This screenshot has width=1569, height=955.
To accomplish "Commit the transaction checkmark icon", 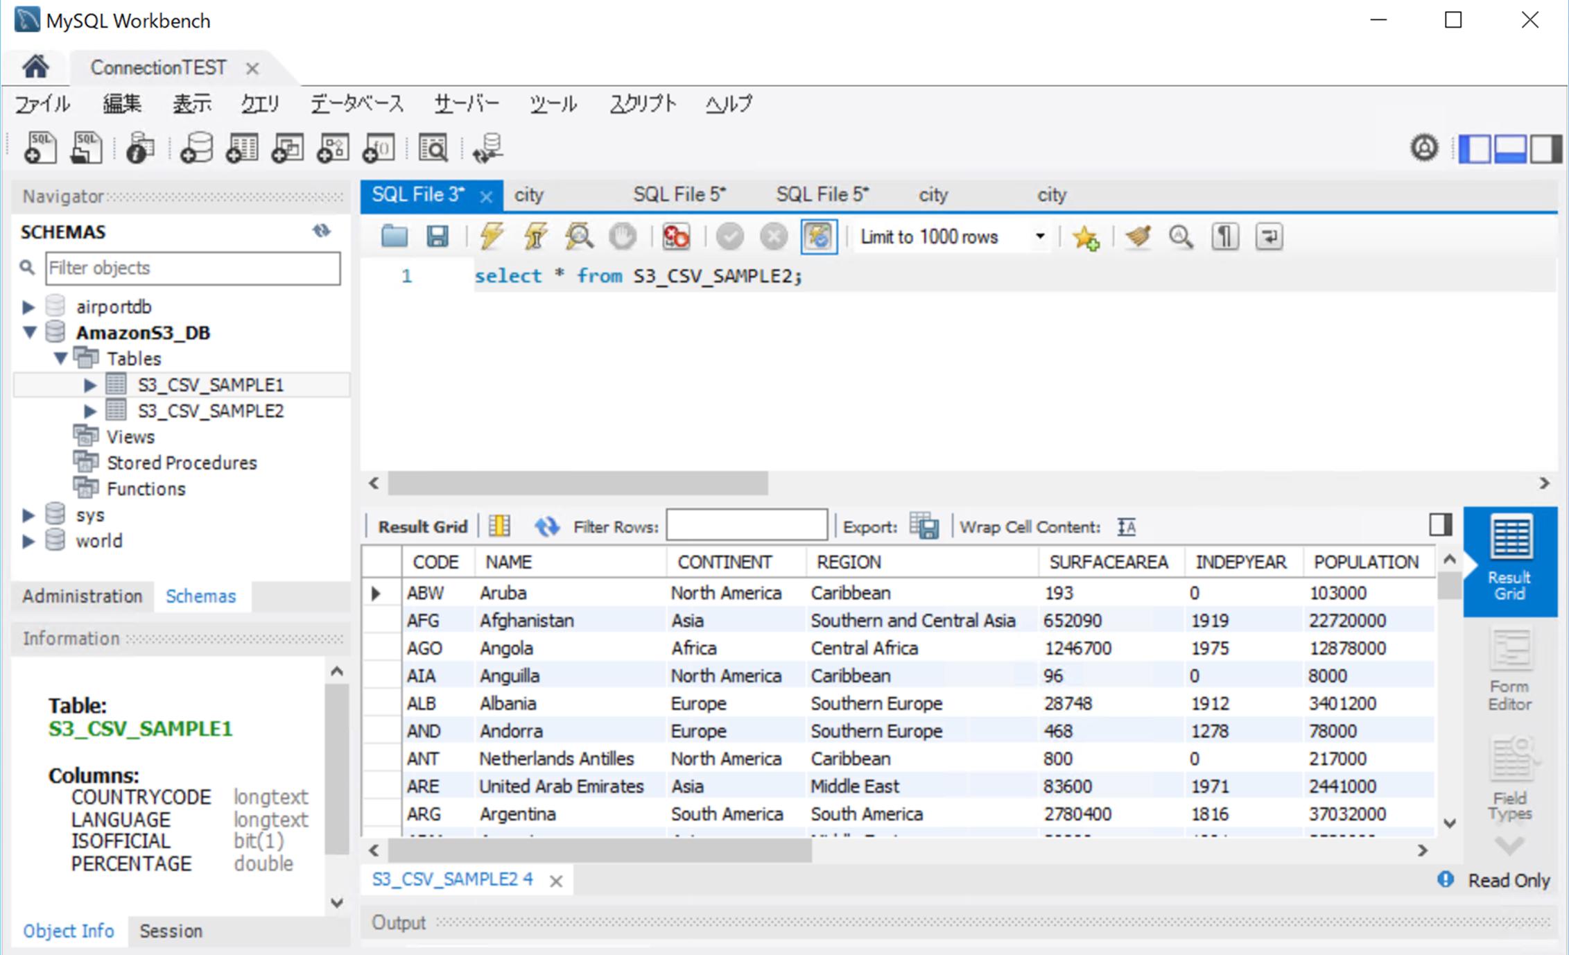I will (729, 236).
